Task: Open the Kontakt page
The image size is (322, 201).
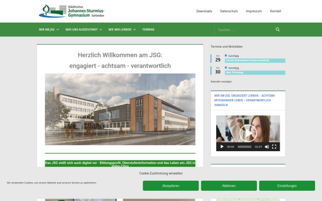Action: 275,11
